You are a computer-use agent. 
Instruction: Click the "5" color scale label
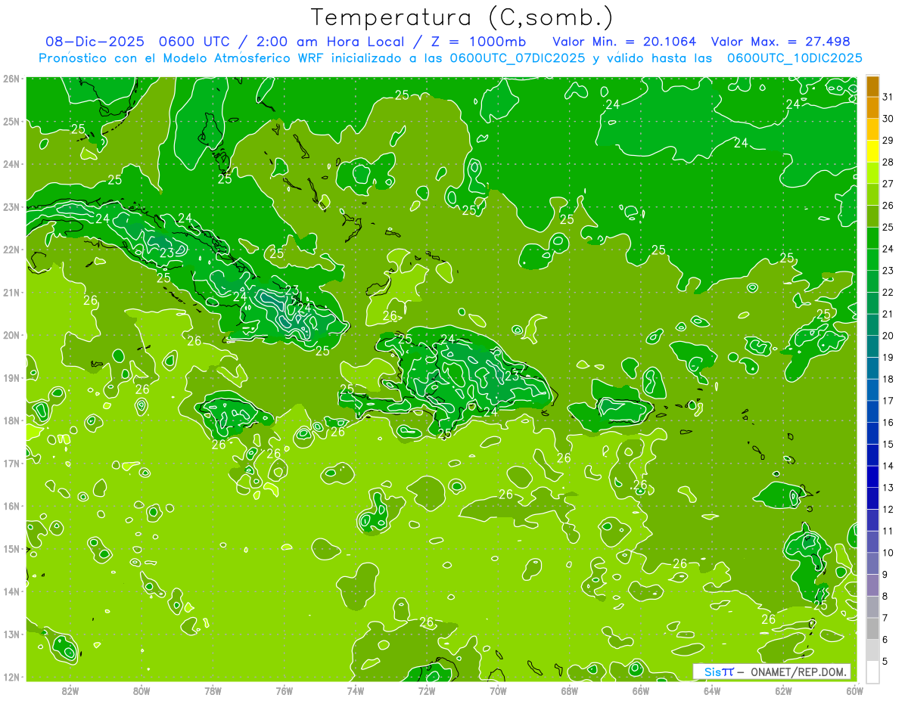click(885, 662)
